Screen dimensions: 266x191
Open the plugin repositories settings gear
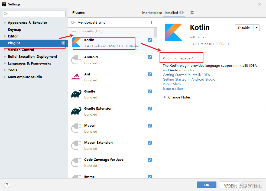click(192, 12)
